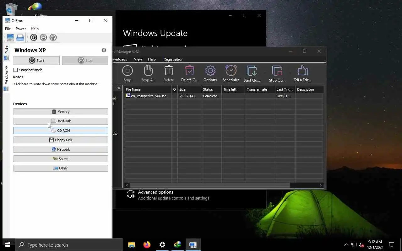The height and width of the screenshot is (251, 402).
Task: Open the Help menu in QtEmu
Action: point(35,29)
